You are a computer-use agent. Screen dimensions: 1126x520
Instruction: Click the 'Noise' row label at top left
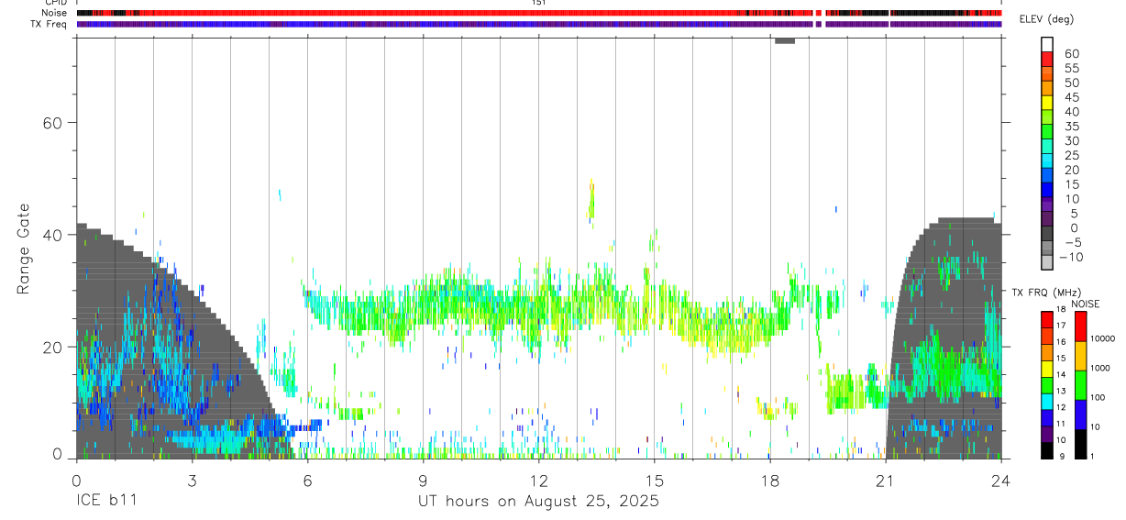[56, 13]
